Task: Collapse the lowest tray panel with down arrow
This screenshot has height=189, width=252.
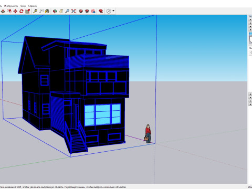Action: pyautogui.click(x=250, y=104)
